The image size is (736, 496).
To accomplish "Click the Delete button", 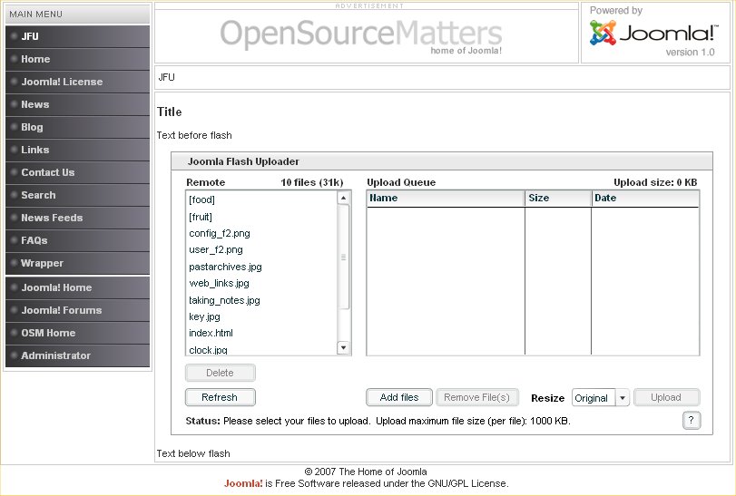I will click(221, 373).
